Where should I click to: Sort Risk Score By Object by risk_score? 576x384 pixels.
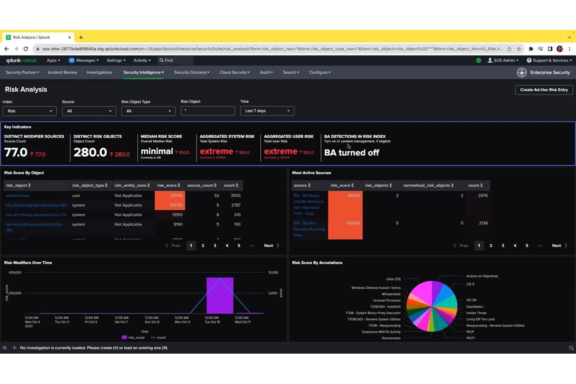(169, 186)
